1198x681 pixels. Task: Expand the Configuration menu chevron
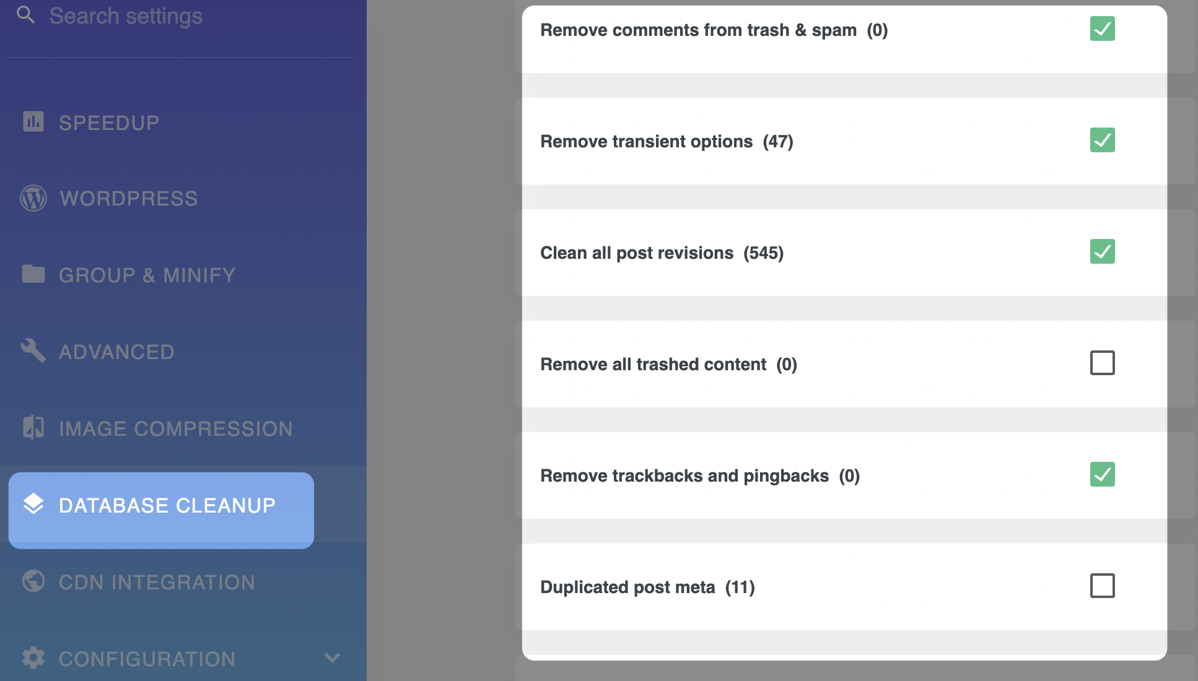point(333,658)
